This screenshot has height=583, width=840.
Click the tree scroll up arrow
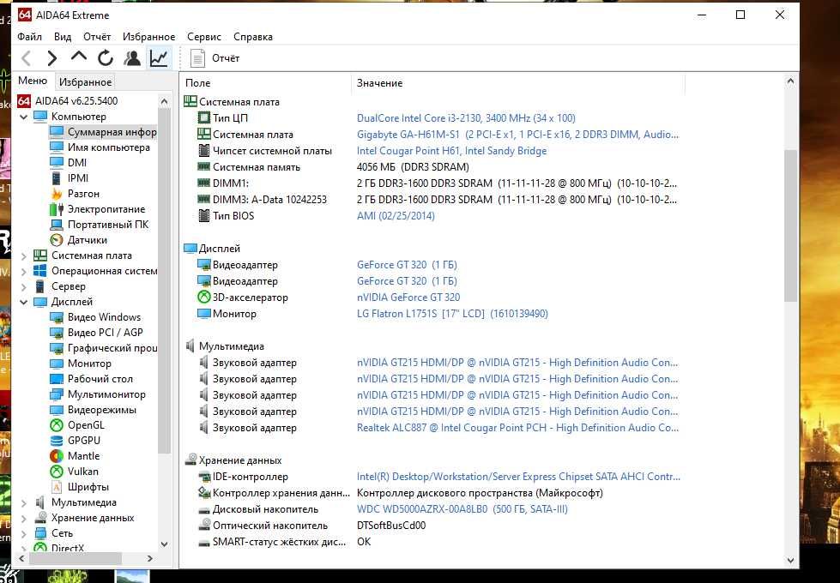165,101
